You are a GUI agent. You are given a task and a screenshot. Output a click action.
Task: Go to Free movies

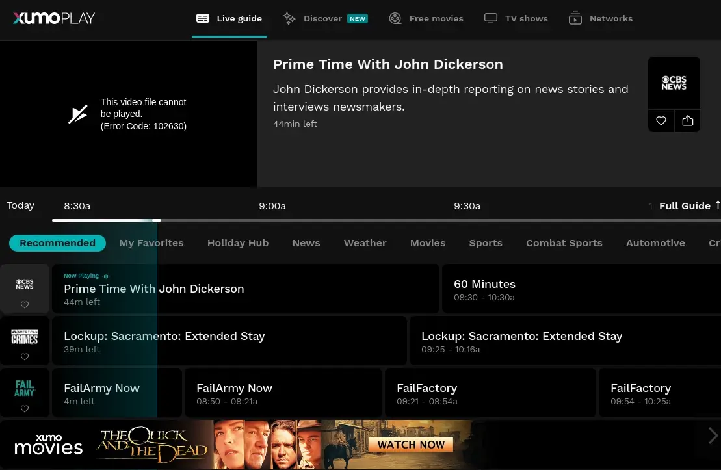pyautogui.click(x=426, y=18)
